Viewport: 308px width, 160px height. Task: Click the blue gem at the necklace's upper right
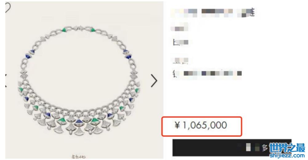(x=128, y=57)
